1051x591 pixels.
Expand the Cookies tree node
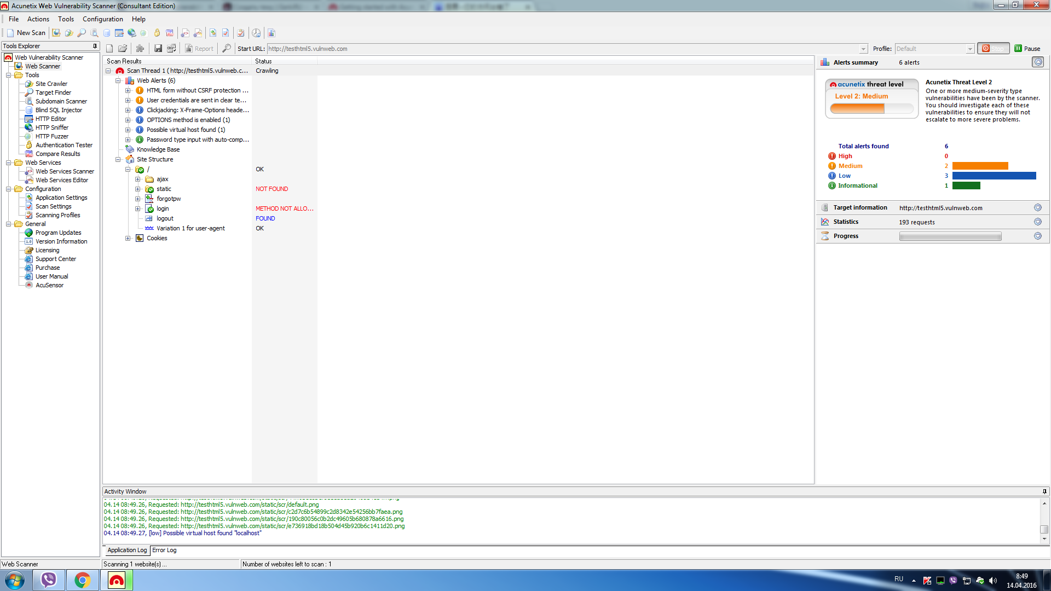[128, 238]
